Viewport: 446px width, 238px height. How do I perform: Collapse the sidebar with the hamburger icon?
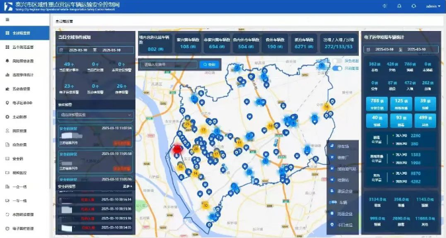(7, 20)
